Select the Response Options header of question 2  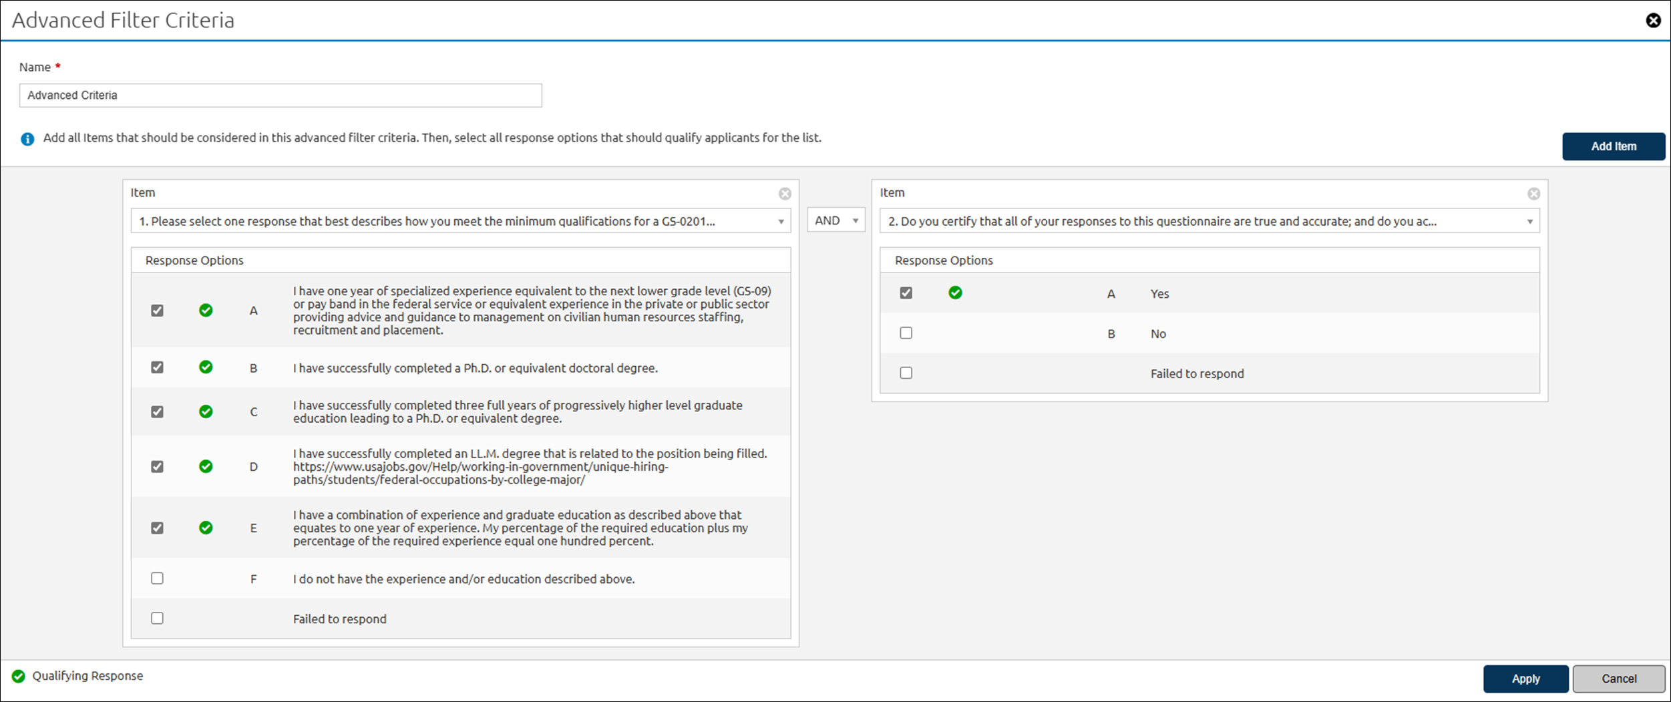click(x=944, y=260)
